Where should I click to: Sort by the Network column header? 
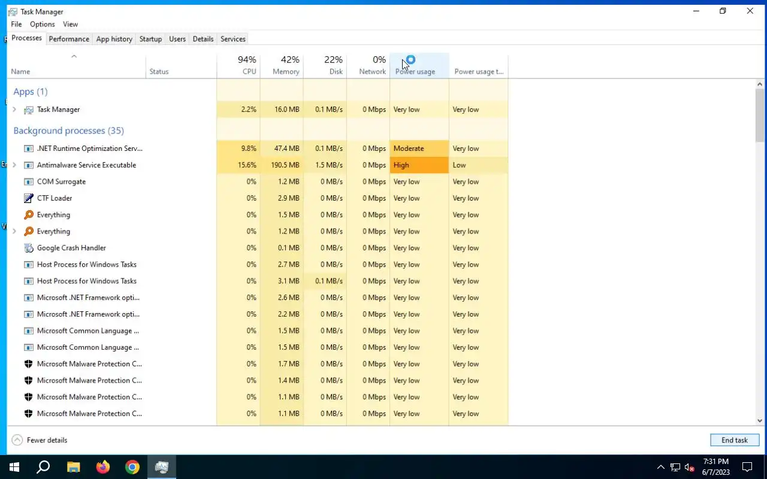click(x=368, y=65)
